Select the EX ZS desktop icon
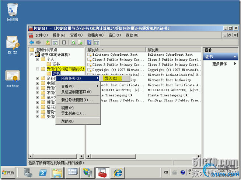This screenshot has width=241, height=180. point(13,45)
